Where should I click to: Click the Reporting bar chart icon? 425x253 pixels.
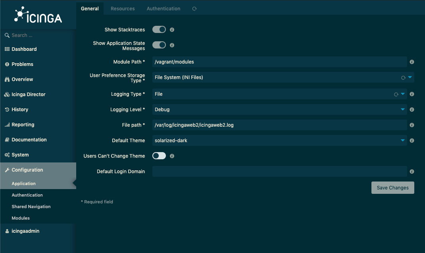(7, 125)
